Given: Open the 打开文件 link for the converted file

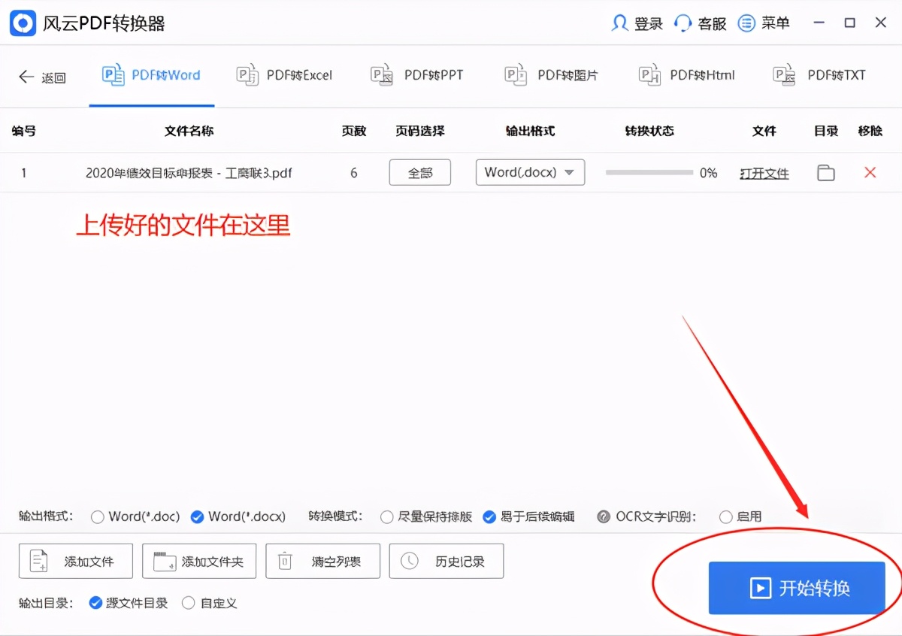Looking at the screenshot, I should click(764, 172).
